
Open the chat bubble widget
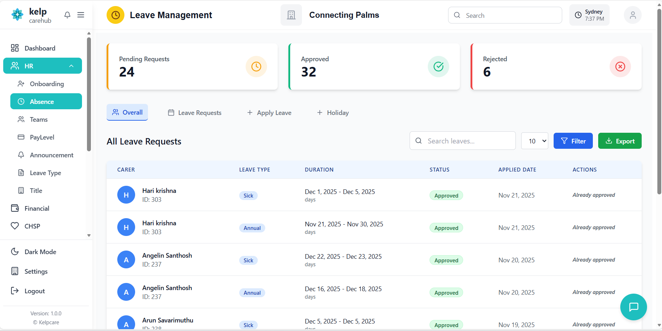click(x=633, y=307)
